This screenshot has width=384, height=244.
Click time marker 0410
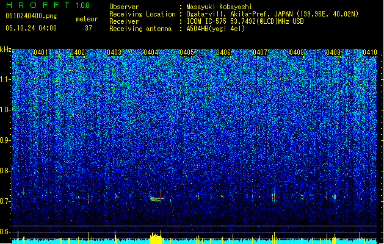(x=370, y=52)
